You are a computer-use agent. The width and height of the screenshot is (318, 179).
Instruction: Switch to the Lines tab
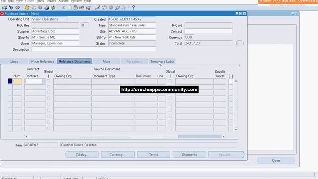tap(14, 61)
